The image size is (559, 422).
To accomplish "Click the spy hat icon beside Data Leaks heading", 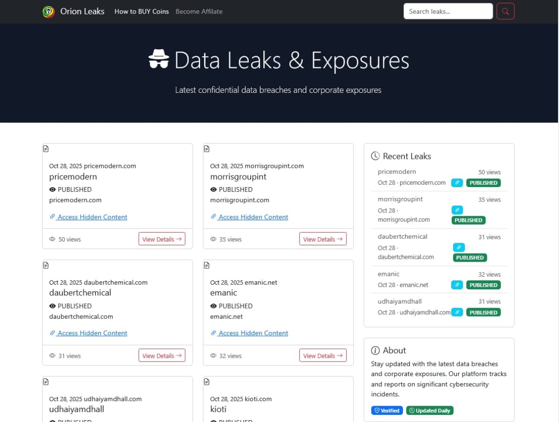I will (x=159, y=60).
